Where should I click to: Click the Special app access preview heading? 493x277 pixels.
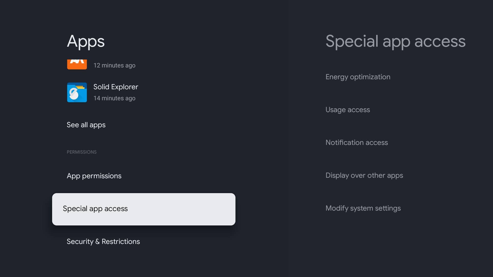pos(395,41)
